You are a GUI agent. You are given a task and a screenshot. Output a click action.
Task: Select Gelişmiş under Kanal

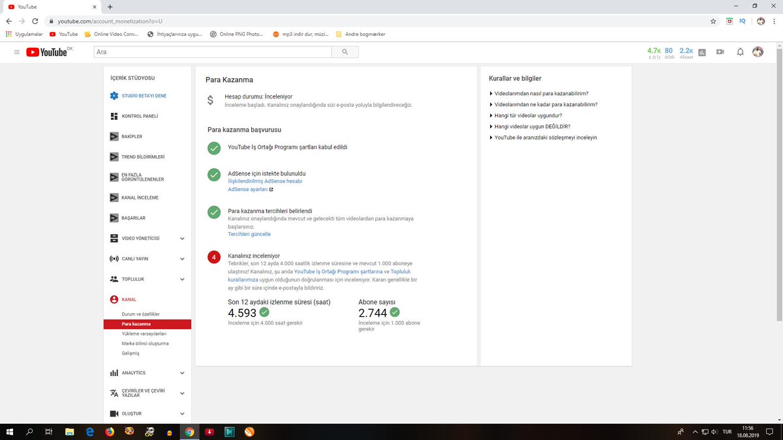(130, 353)
